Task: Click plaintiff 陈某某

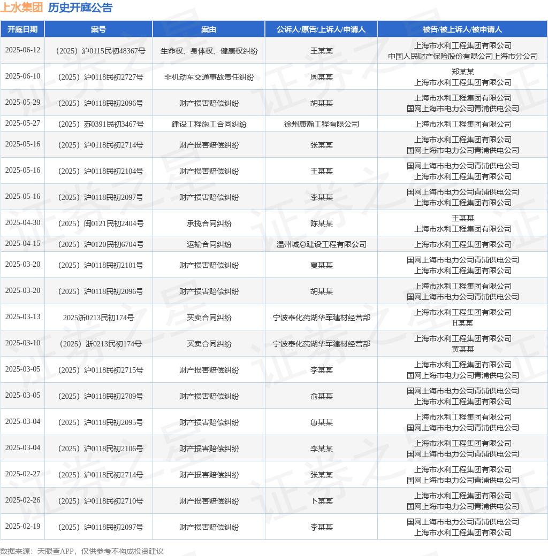Action: [x=322, y=224]
